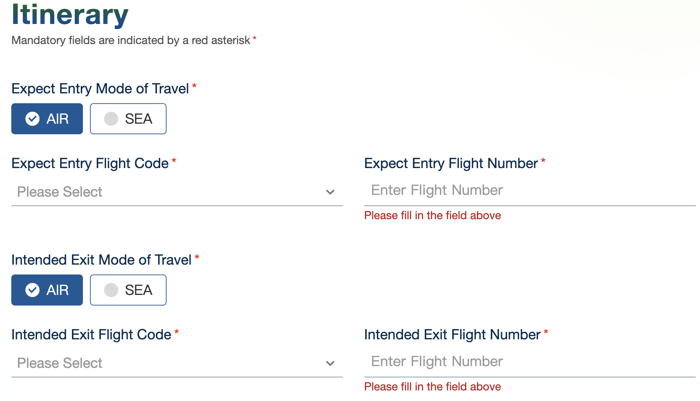
Task: Focus the Intended Exit Flight Number field
Action: (529, 362)
